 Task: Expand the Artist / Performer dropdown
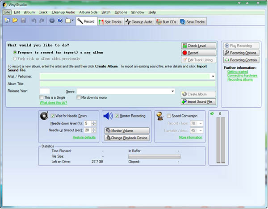213,76
